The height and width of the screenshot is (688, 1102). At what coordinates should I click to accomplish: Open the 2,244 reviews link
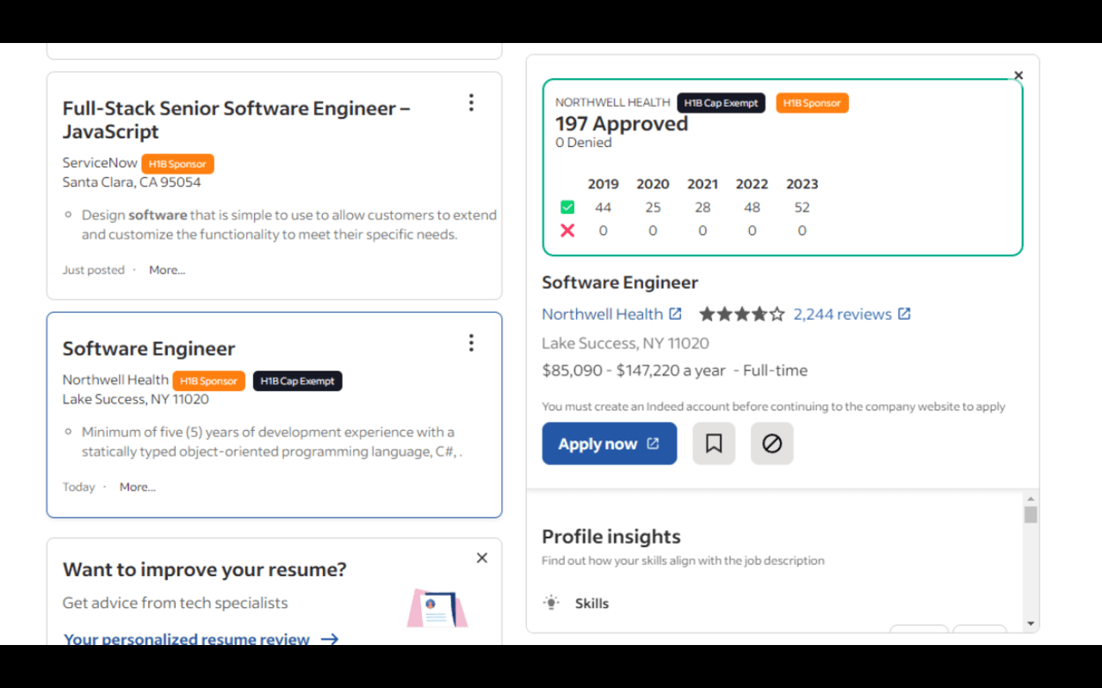pos(843,314)
